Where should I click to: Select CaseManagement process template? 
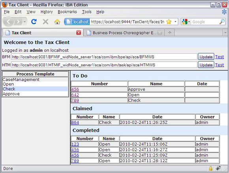click(35, 79)
